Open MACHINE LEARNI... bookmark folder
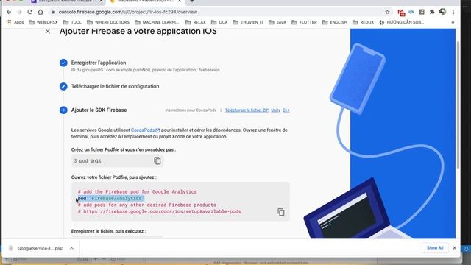 157,22
